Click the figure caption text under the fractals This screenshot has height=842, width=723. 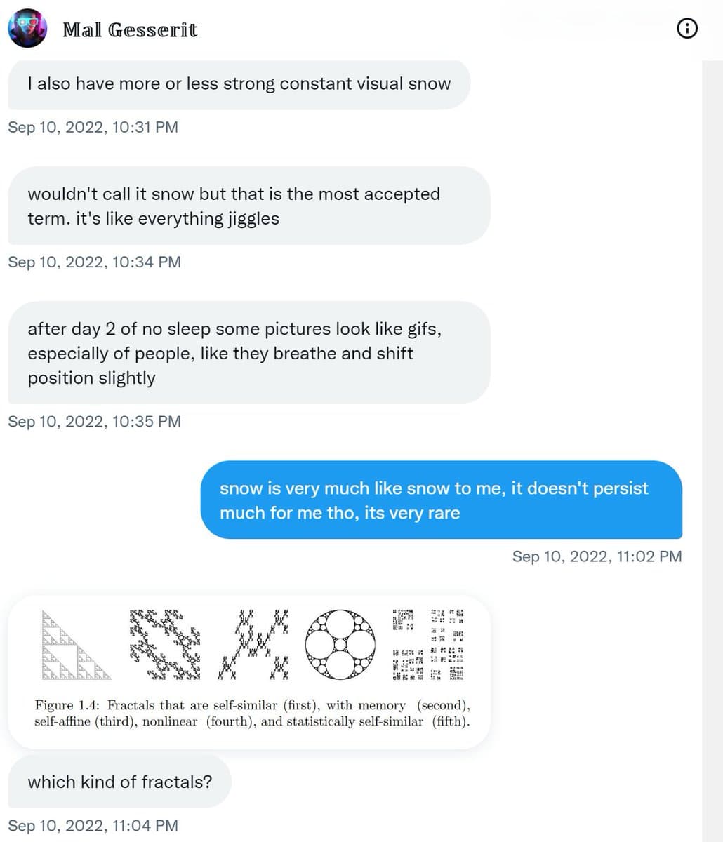pyautogui.click(x=253, y=713)
